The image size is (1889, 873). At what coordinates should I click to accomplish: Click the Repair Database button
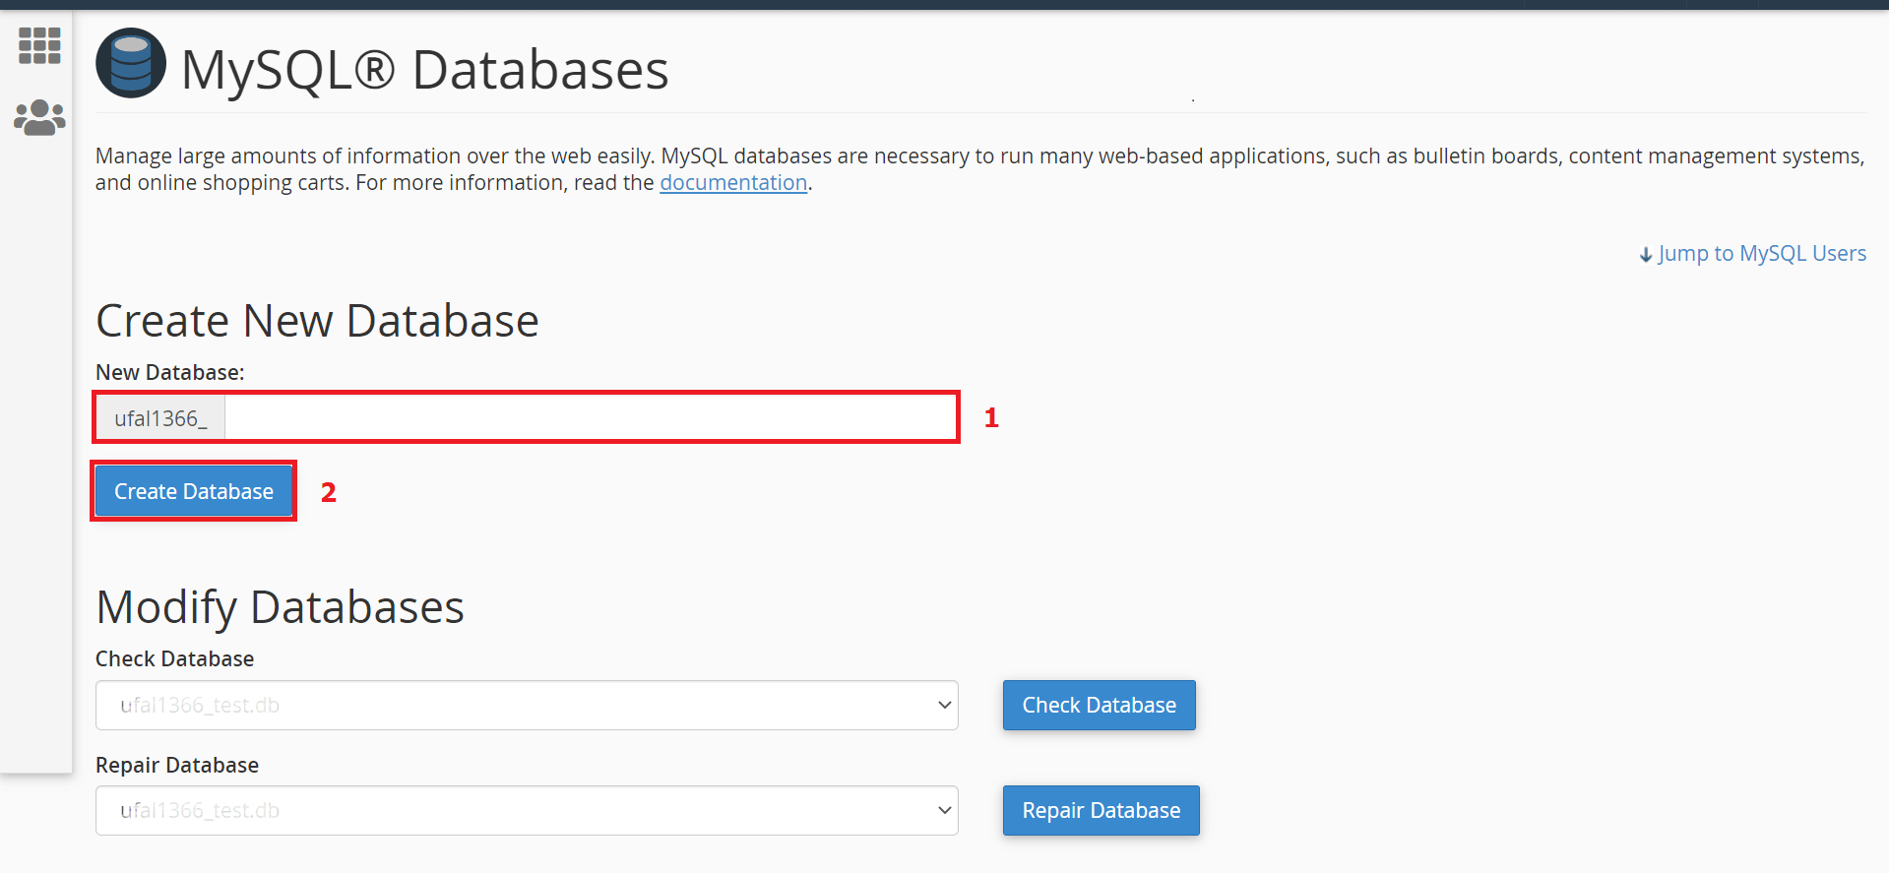pyautogui.click(x=1101, y=810)
